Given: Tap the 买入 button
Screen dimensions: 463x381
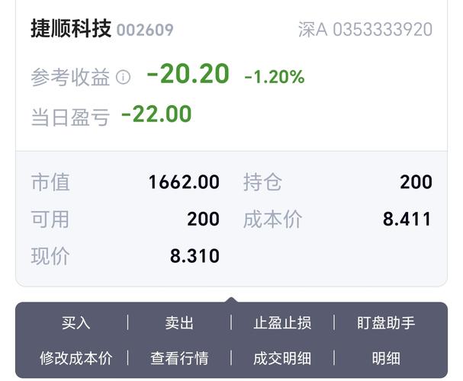Looking at the screenshot, I should tap(76, 323).
